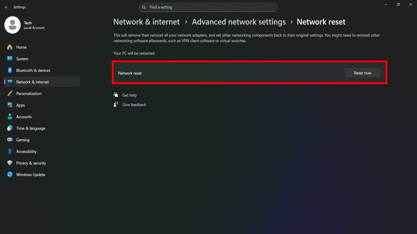Click the Time & language globe icon

click(x=10, y=128)
